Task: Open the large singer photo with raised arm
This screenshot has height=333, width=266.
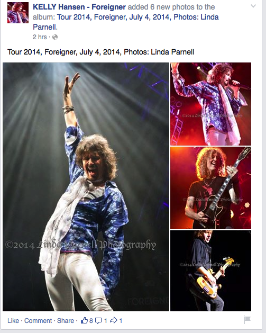Action: coord(86,187)
